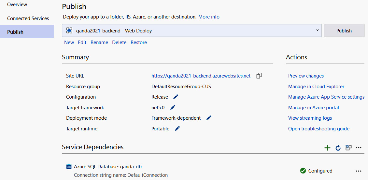Edit the Framework-dependent deployment mode via the pencil icon
The image size is (368, 180).
pos(209,118)
